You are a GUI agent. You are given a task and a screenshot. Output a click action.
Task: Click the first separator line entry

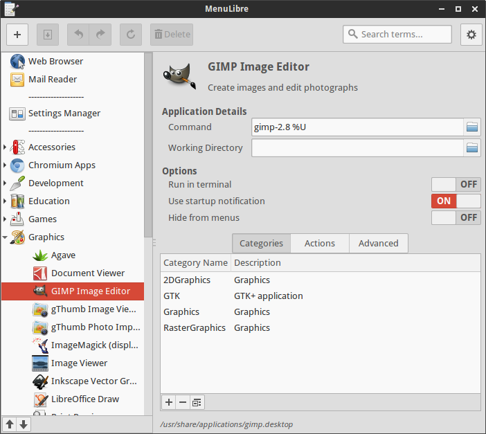(56, 97)
